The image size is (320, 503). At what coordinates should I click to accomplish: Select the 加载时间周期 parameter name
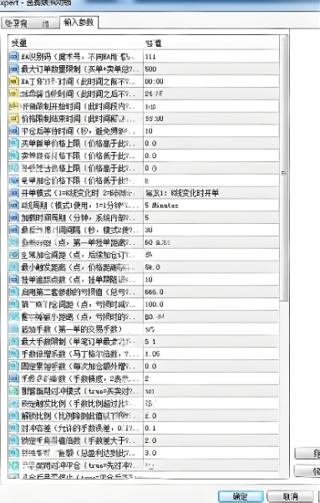[x=78, y=217]
